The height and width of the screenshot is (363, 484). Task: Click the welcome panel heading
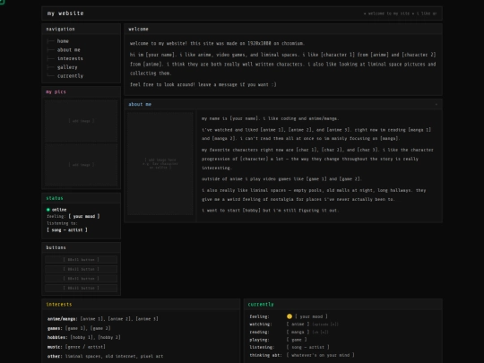pyautogui.click(x=138, y=29)
